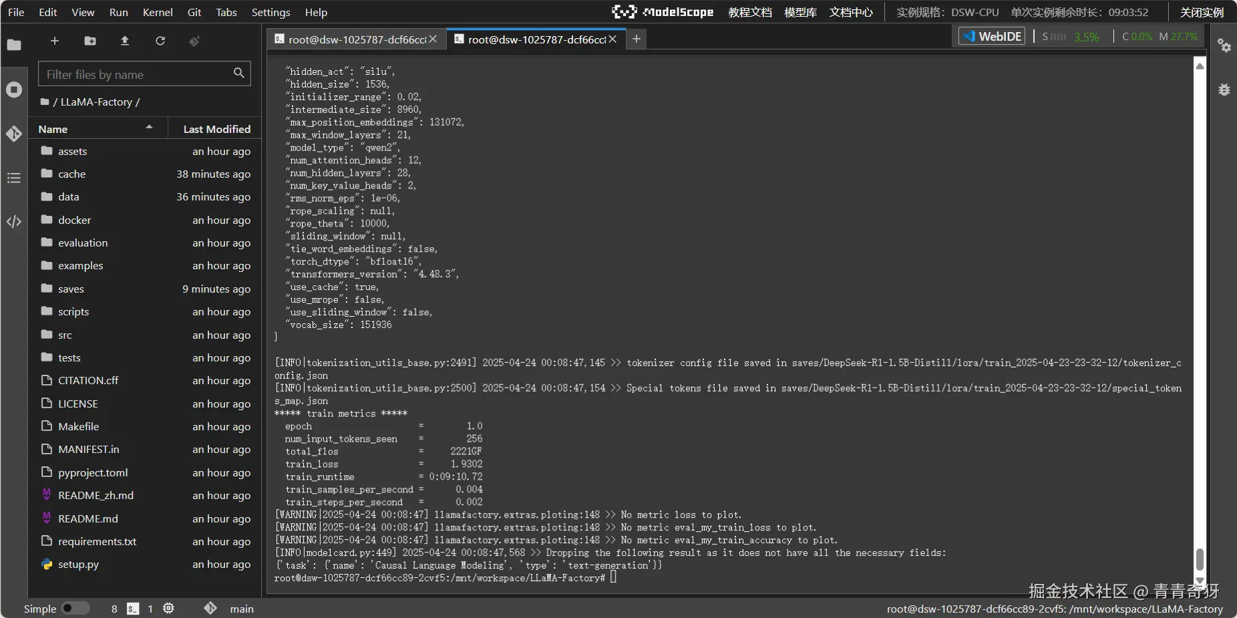Open the debugger panel bug icon
Viewport: 1237px width, 618px height.
[1224, 90]
